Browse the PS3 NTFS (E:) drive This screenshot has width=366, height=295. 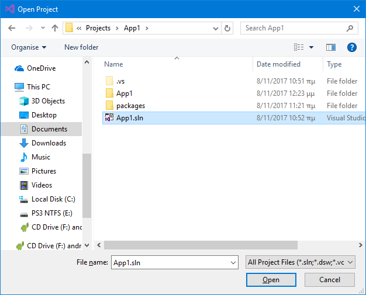(52, 213)
